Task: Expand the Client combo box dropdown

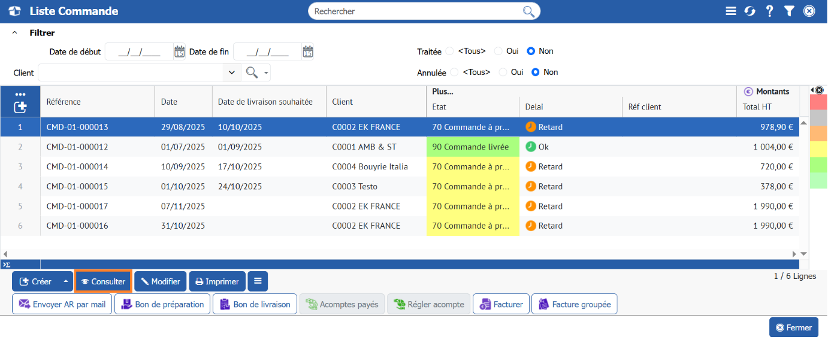Action: tap(232, 72)
